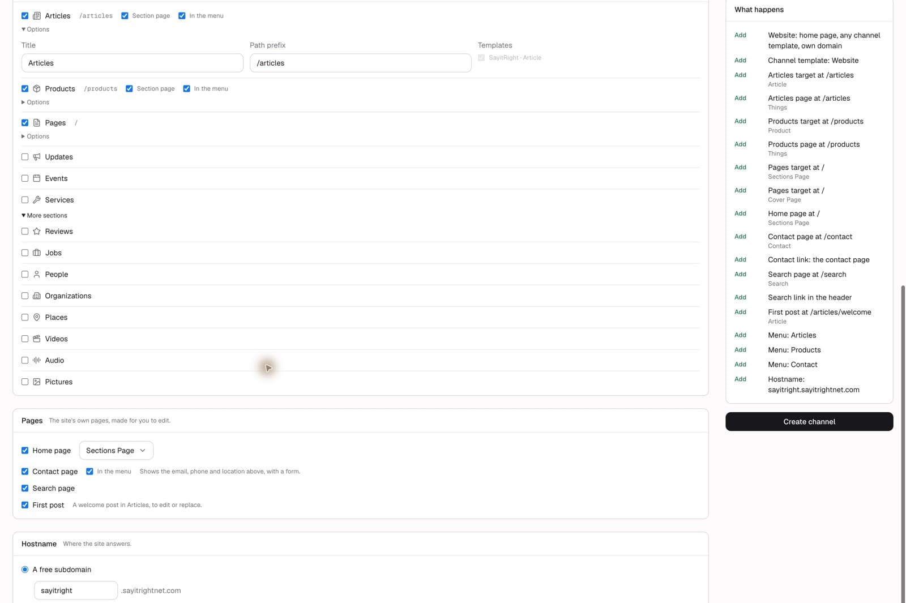Screen dimensions: 906x603
Task: Click the 'Create channel' button
Action: click(x=809, y=422)
